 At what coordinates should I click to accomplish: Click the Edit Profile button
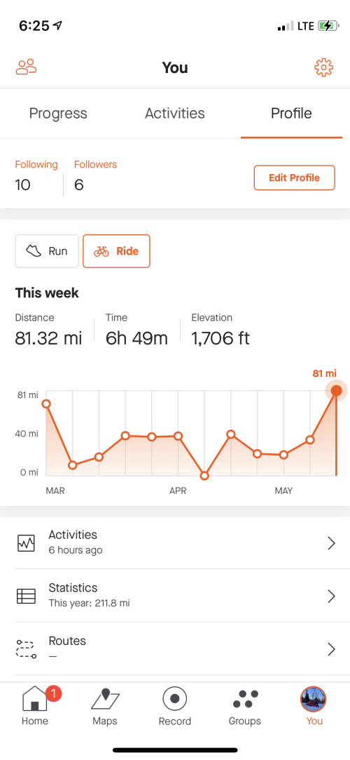(x=295, y=178)
